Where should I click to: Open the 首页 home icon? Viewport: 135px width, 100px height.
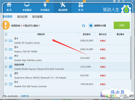(x=9, y=5)
